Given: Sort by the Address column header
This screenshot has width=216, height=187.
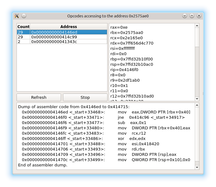Looking at the screenshot, I should [x=69, y=26].
